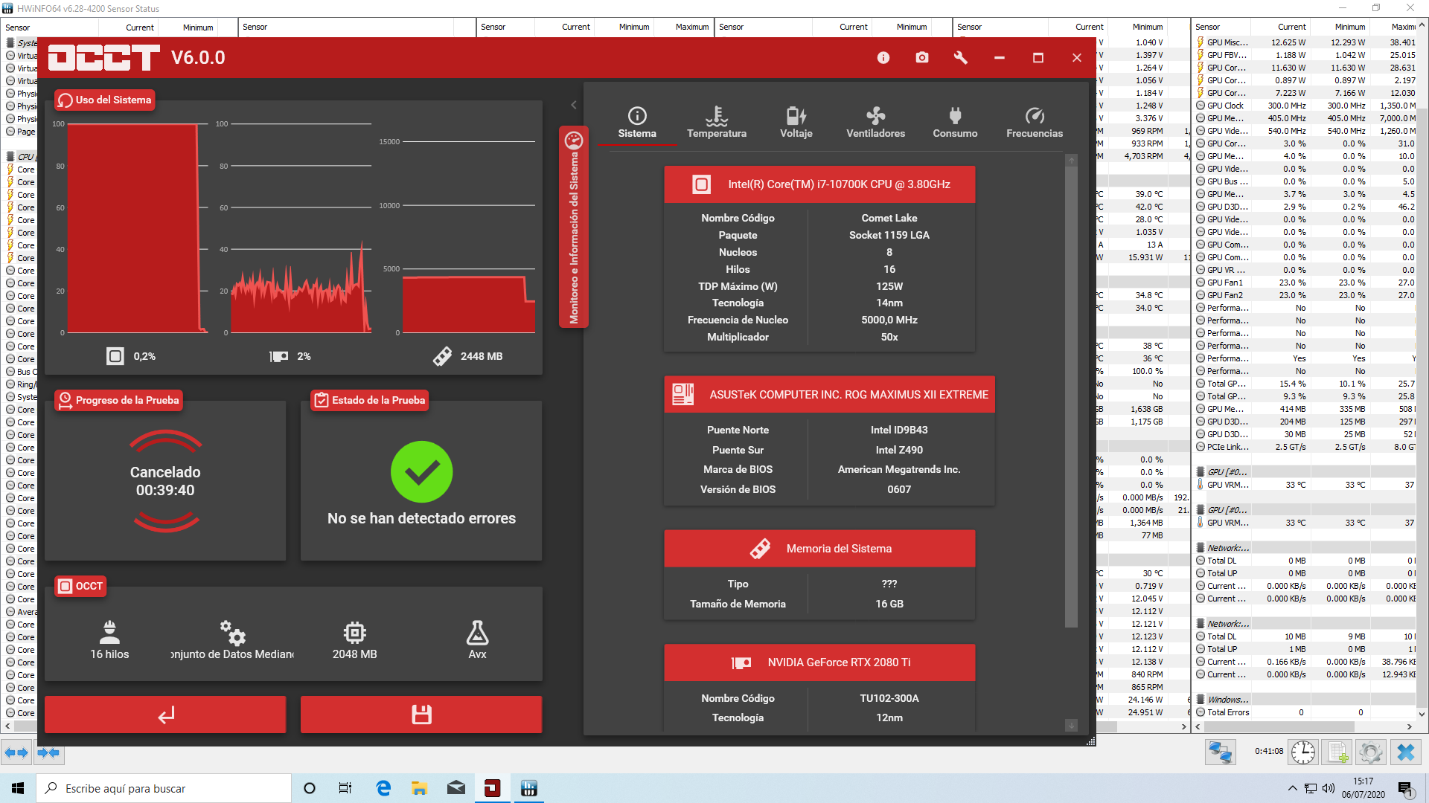
Task: Click the 16 hilos test option
Action: (109, 641)
